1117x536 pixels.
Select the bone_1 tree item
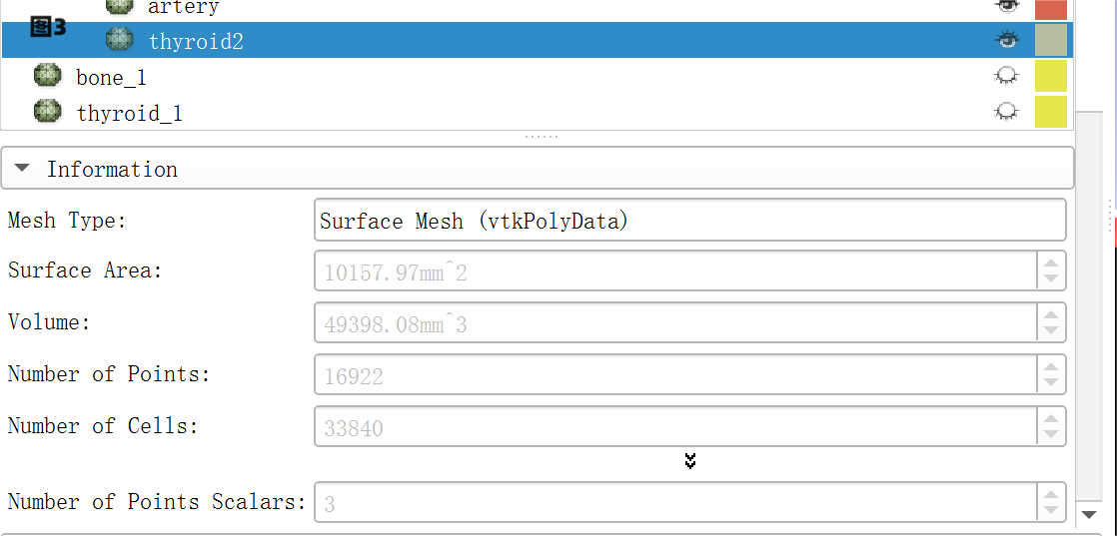[x=111, y=77]
